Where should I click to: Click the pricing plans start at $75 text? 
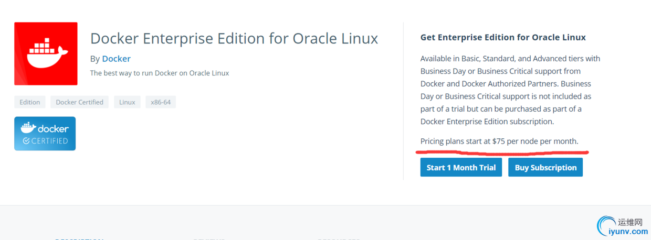click(x=499, y=141)
